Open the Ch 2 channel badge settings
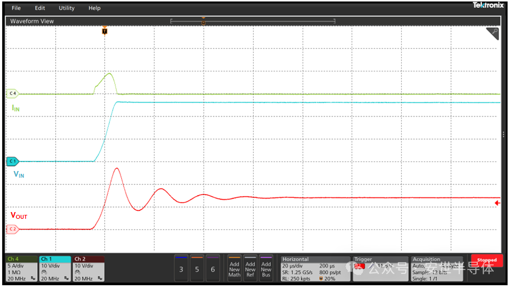 tap(88, 268)
